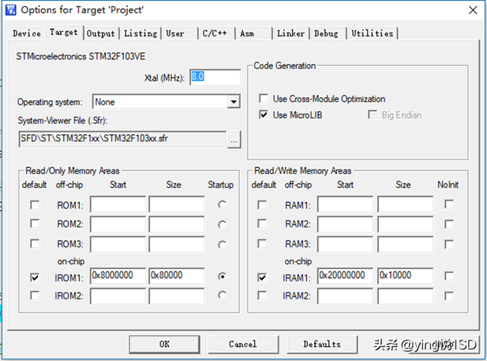487x361 pixels.
Task: Click the RAM1 Size field
Action: click(x=406, y=204)
